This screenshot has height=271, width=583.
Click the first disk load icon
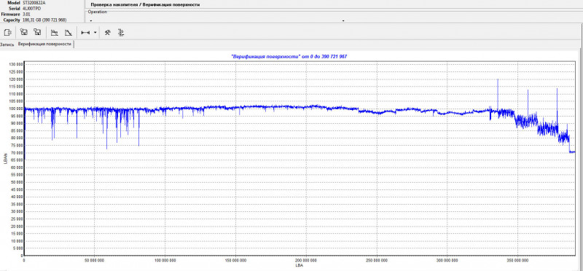click(24, 32)
